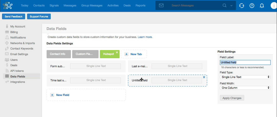Click the Contact Keywords icon

coord(7,48)
